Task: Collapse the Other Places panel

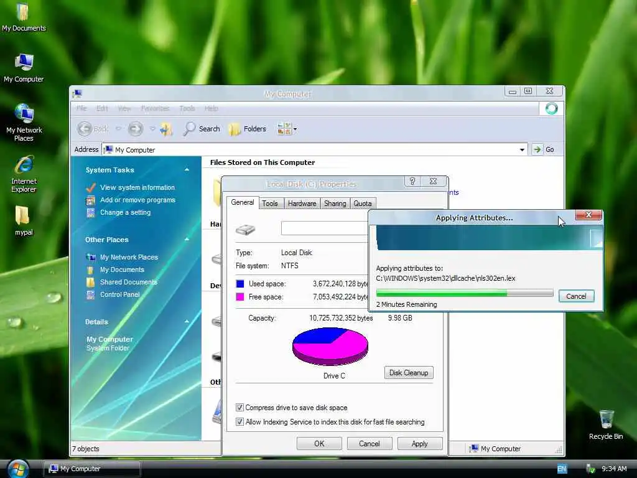Action: tap(187, 240)
